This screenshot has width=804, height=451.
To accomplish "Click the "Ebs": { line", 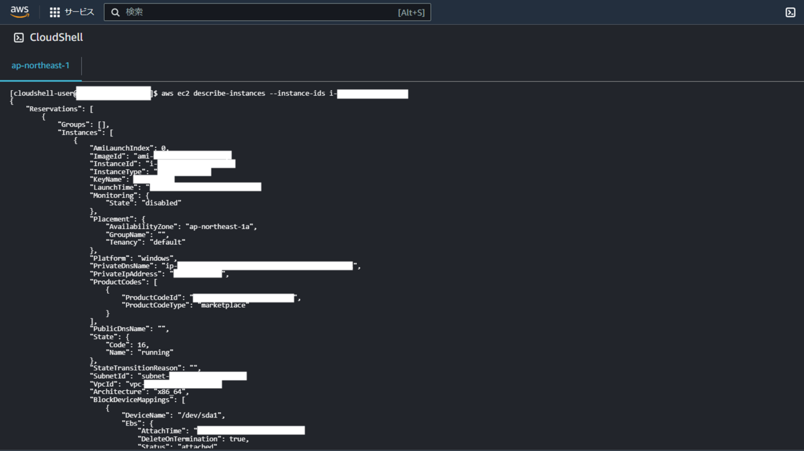I will coord(138,424).
